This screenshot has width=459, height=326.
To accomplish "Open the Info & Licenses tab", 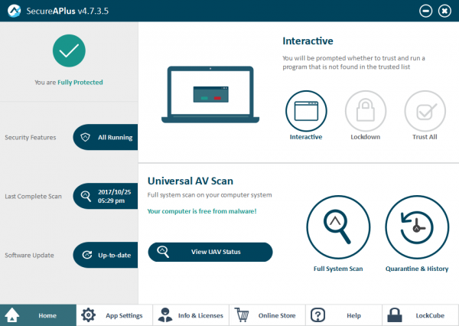I will click(x=190, y=315).
